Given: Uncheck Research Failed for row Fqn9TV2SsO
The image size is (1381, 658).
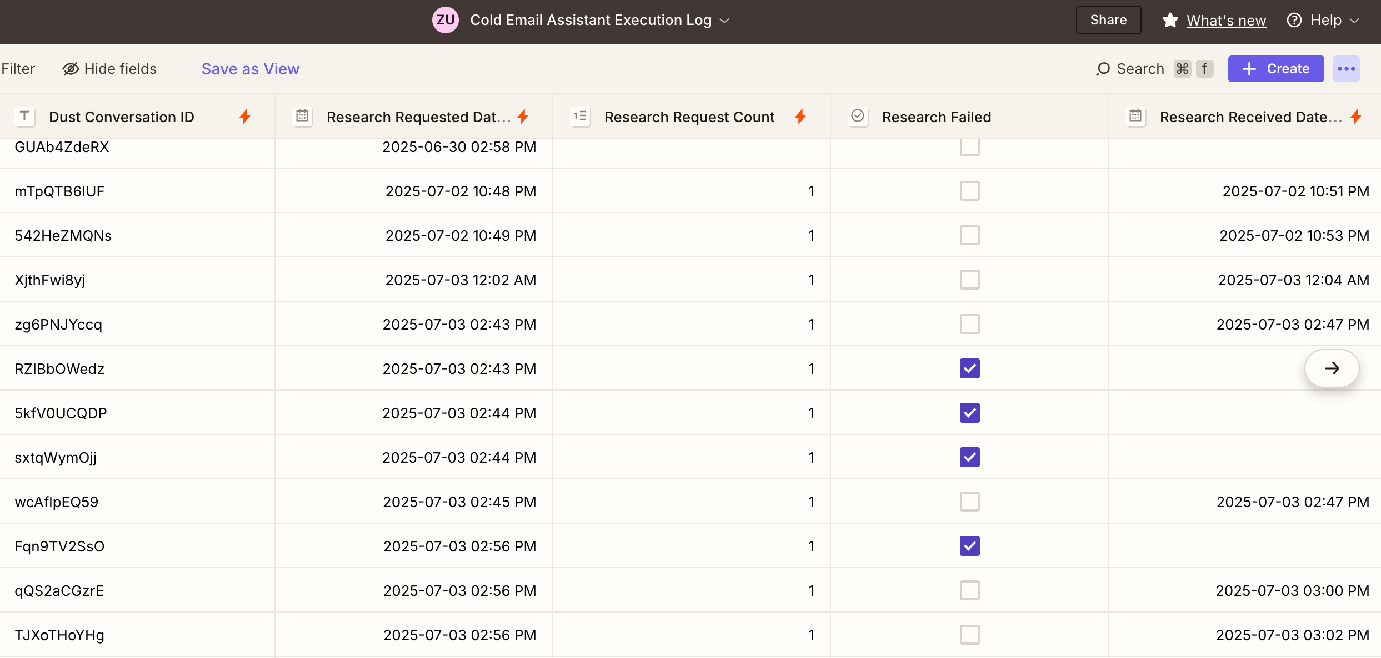Looking at the screenshot, I should click(969, 546).
